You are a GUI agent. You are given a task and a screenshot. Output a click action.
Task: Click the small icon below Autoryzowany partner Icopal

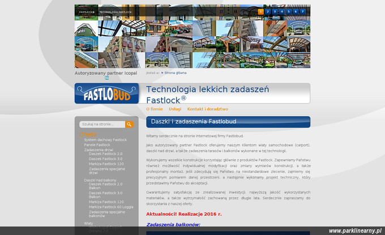click(x=106, y=78)
